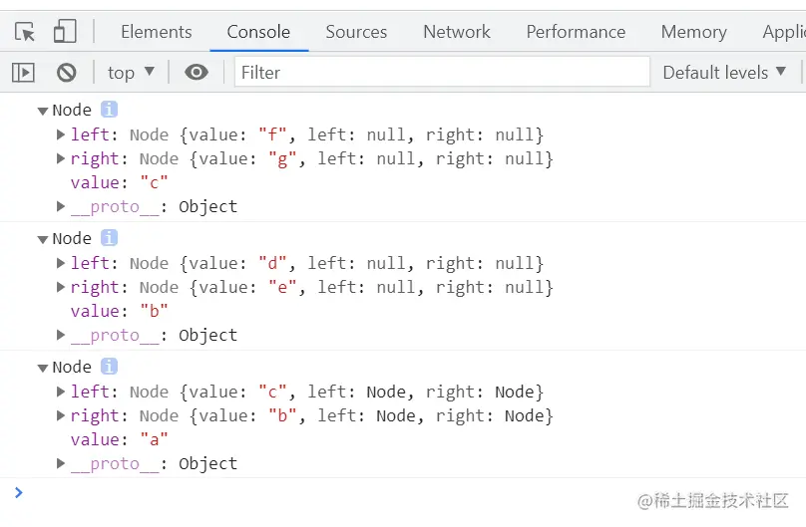Screen dimensions: 806x527
Task: Click info icon beside third Node
Action: pyautogui.click(x=109, y=367)
